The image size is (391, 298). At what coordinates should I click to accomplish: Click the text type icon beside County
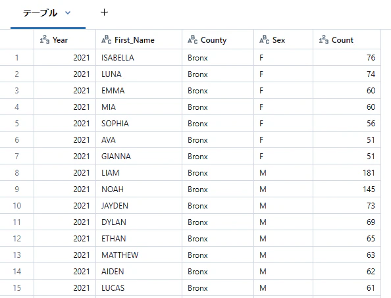coord(192,39)
